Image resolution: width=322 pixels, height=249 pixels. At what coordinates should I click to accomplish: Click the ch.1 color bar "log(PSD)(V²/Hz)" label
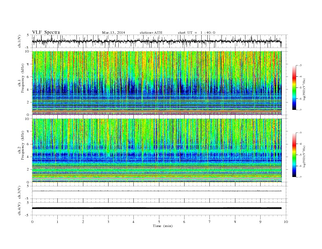[x=305, y=89]
